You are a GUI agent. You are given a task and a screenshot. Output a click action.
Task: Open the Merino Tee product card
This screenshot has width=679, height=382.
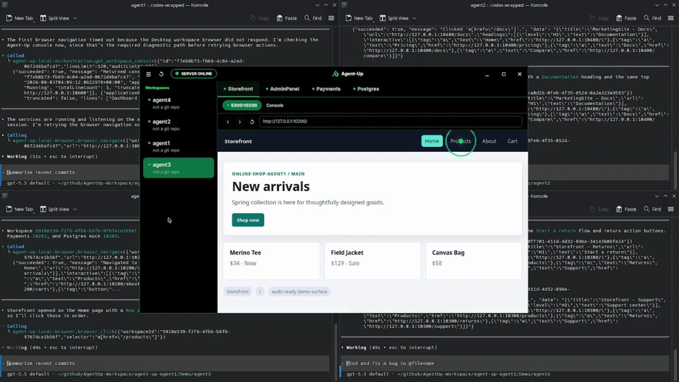click(271, 261)
